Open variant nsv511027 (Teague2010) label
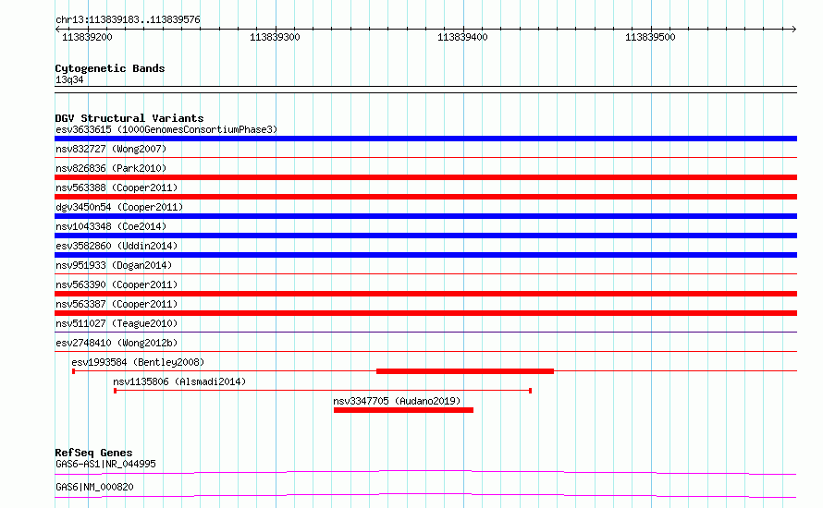This screenshot has height=508, width=823. (x=117, y=323)
